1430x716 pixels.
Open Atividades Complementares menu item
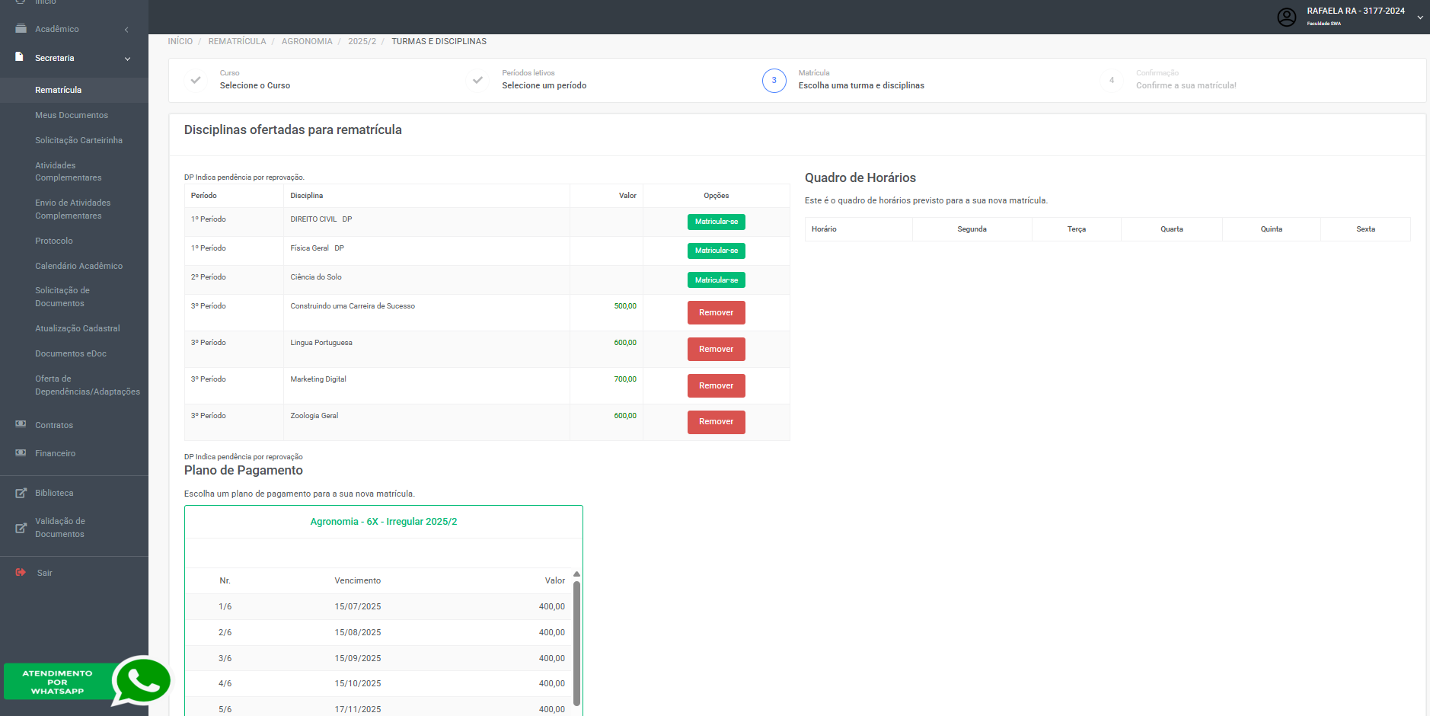(68, 171)
